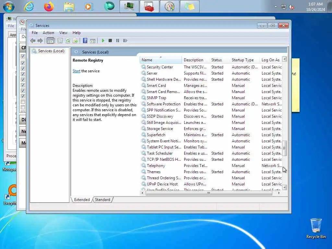
Task: Open the Help menu
Action: click(x=77, y=33)
